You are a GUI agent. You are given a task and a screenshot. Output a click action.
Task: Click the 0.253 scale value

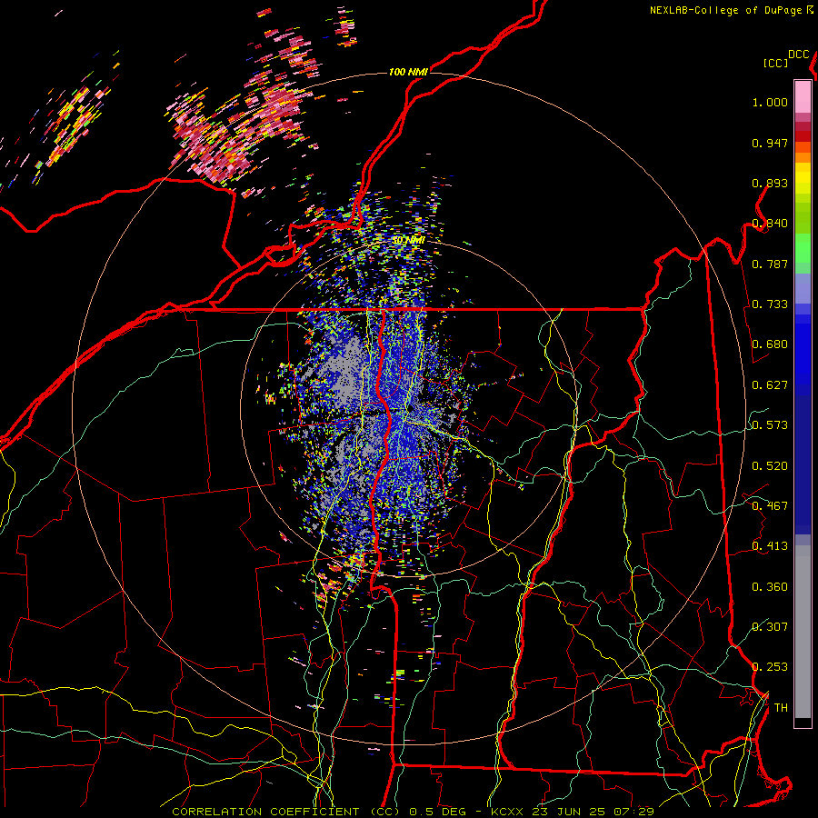point(770,667)
